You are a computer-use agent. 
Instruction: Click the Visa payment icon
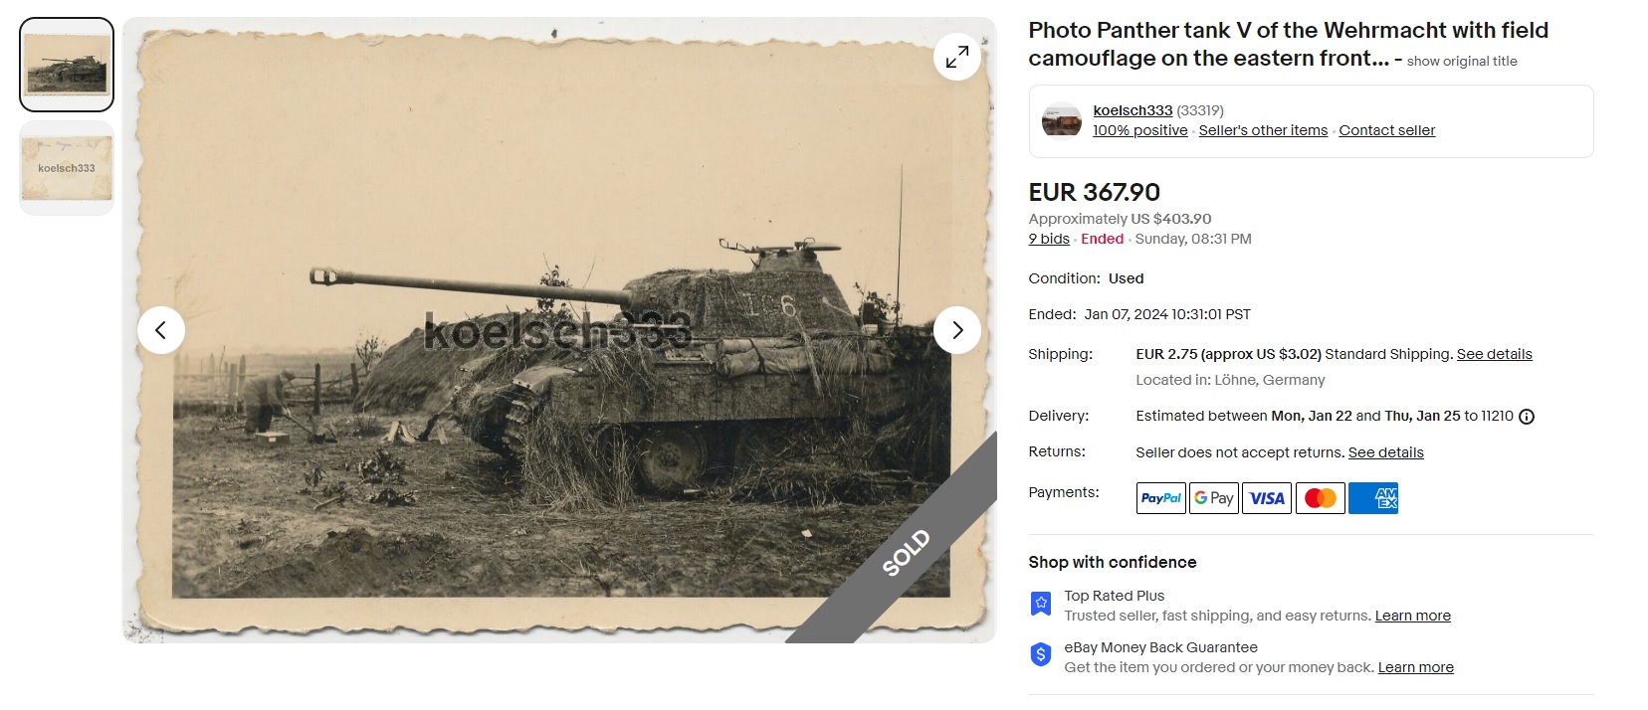pos(1267,498)
